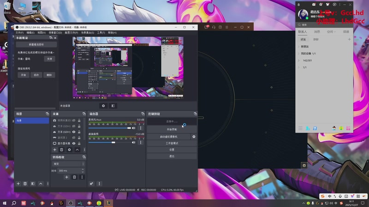369x207 pixels.
Task: Mute the 桌面音频 channel
Action: point(134,143)
